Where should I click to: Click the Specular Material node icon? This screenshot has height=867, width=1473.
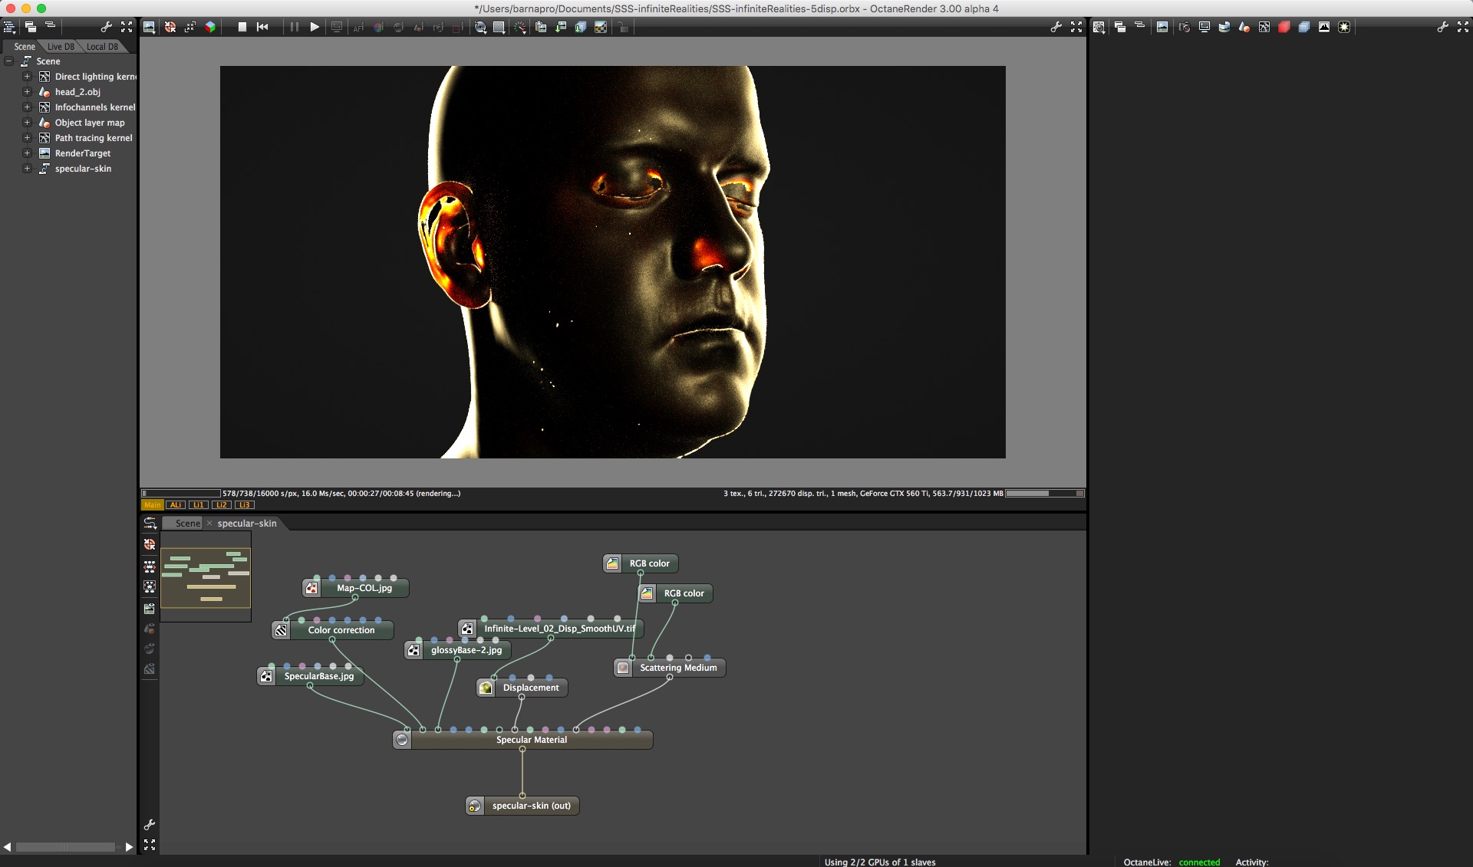coord(402,740)
